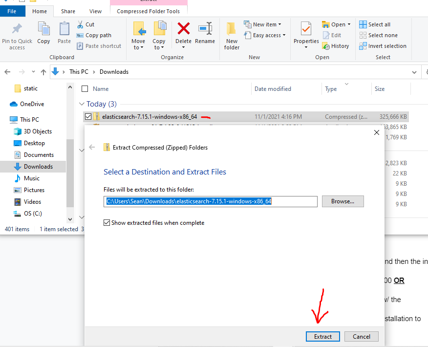Switch to the Home ribbon tab
Image resolution: width=428 pixels, height=347 pixels.
[x=40, y=11]
